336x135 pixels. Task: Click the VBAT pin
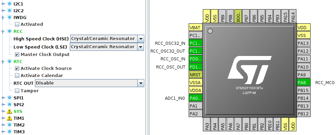(x=195, y=27)
